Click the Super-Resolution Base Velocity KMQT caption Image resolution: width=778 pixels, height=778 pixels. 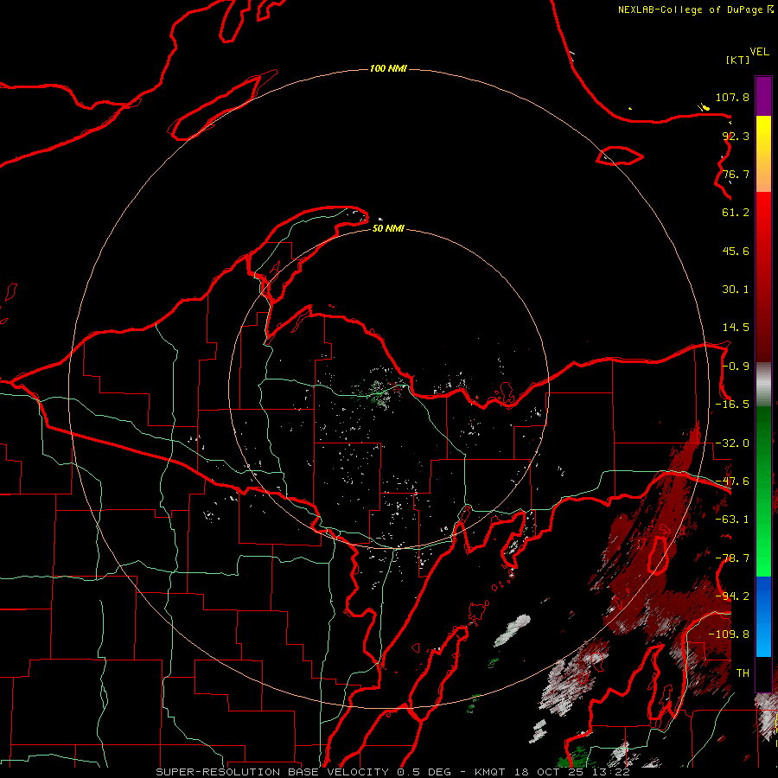392,772
